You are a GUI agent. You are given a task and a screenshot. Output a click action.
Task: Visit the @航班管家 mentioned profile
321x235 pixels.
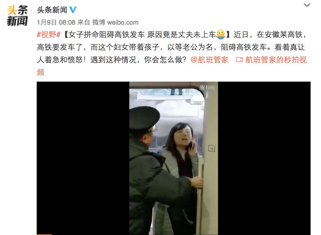209,60
